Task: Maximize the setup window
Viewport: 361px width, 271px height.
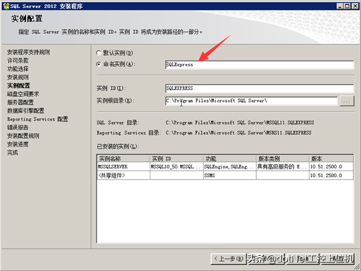Action: pyautogui.click(x=347, y=6)
